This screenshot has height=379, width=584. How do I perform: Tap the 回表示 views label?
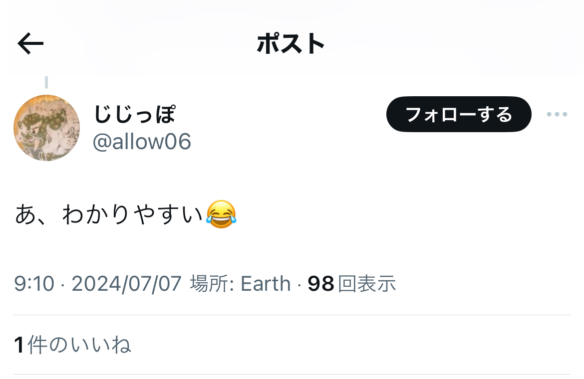coord(367,284)
